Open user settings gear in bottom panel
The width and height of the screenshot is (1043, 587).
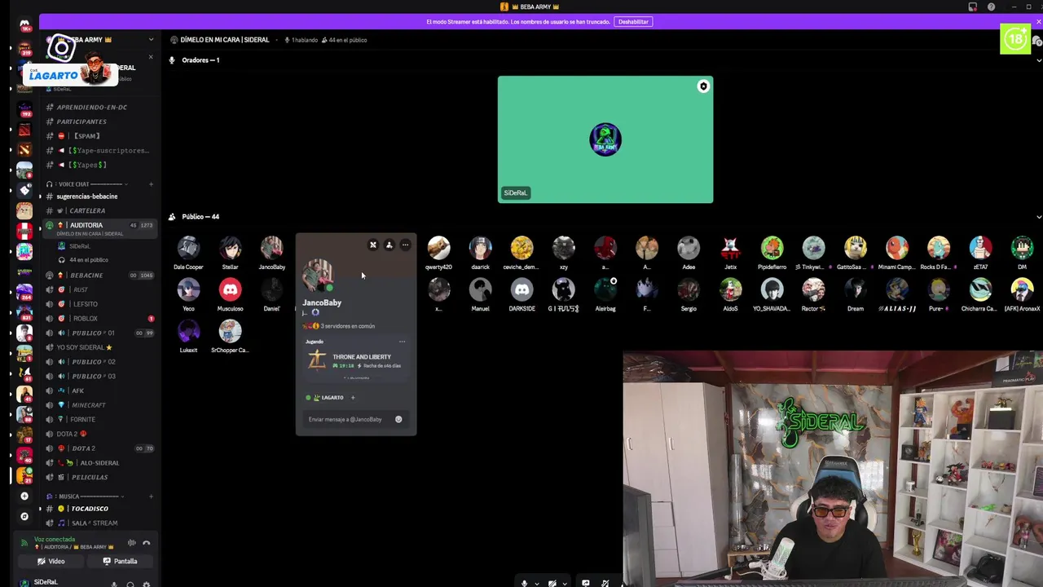click(x=146, y=584)
